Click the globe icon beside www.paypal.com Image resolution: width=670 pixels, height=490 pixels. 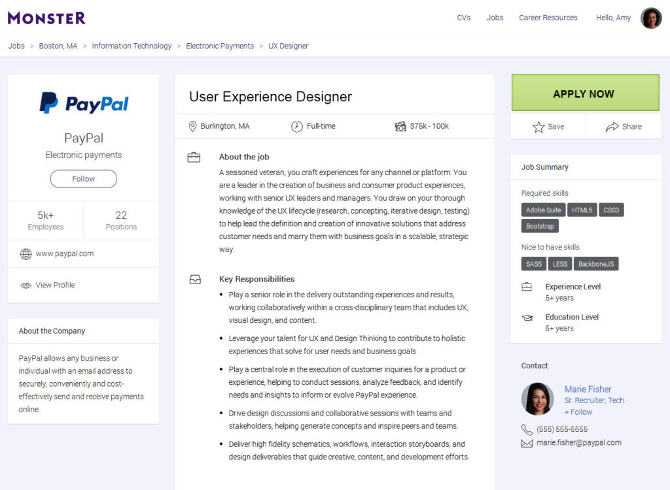tap(26, 254)
